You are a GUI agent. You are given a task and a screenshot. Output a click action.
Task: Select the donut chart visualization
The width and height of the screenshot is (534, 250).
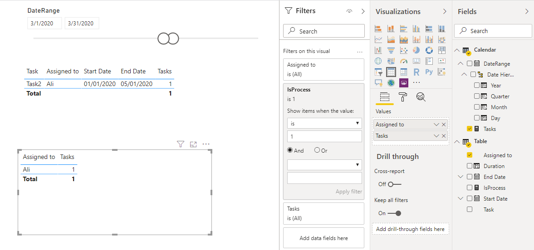coord(429,50)
